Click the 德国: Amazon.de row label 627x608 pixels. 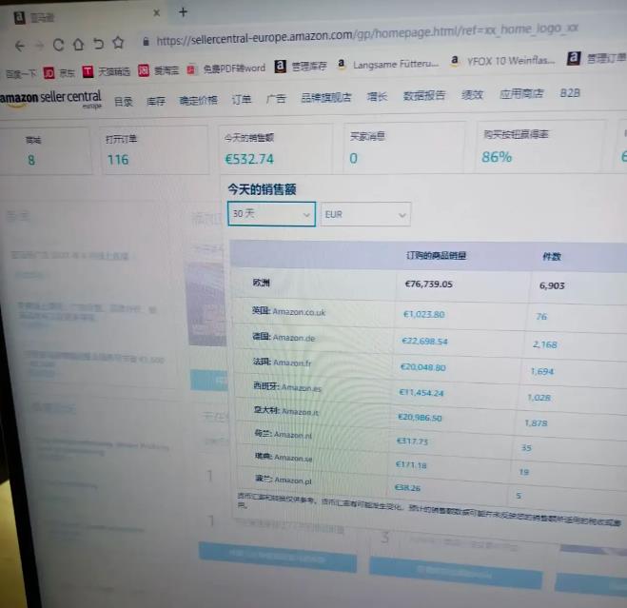[284, 338]
